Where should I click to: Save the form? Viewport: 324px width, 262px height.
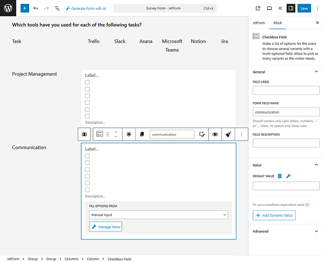tap(304, 8)
